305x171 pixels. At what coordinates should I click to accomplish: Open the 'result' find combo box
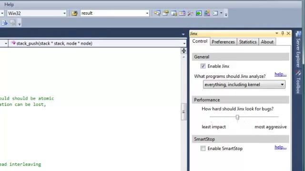coord(147,13)
